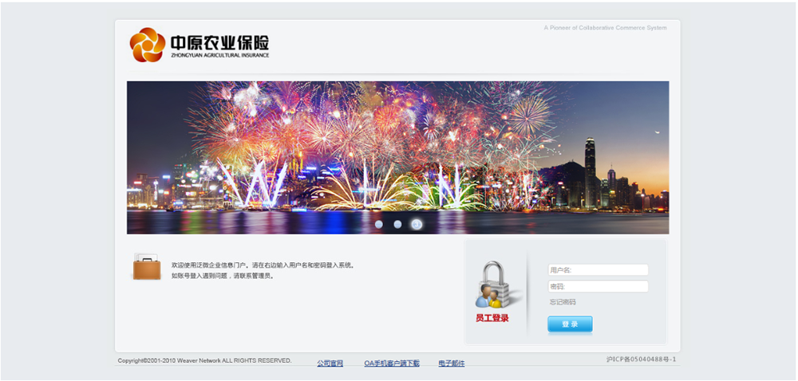The height and width of the screenshot is (381, 798).
Task: Click the fireworks banner image
Action: click(x=397, y=151)
